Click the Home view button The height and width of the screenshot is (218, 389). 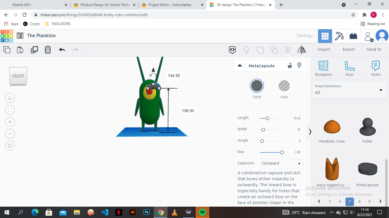pos(10,98)
